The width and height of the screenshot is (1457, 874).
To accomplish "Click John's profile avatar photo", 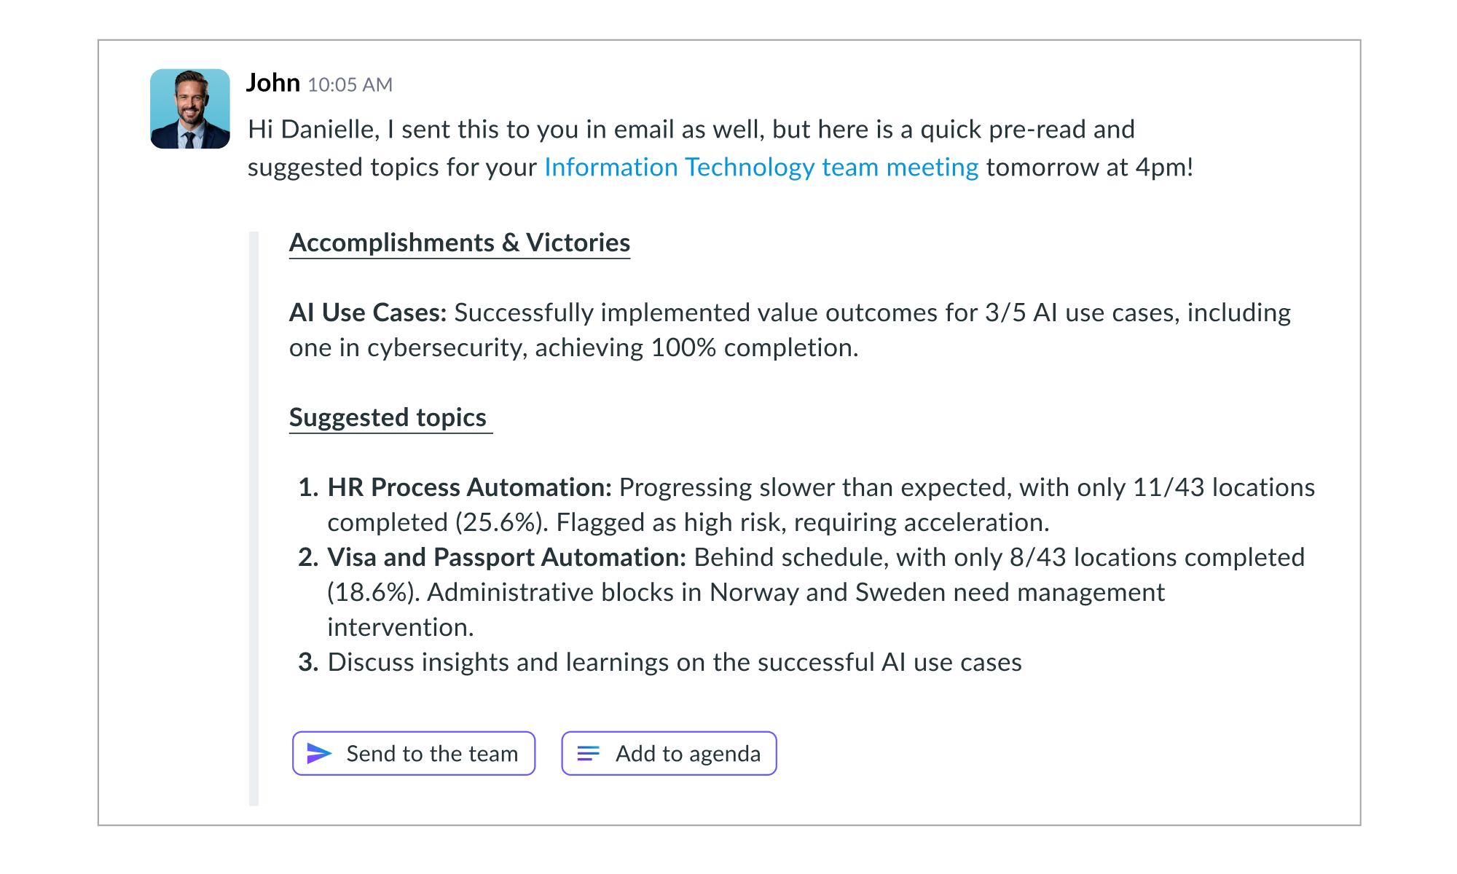I will tap(190, 109).
